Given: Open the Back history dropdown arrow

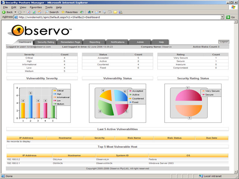Looking at the screenshot, I should point(15,12).
